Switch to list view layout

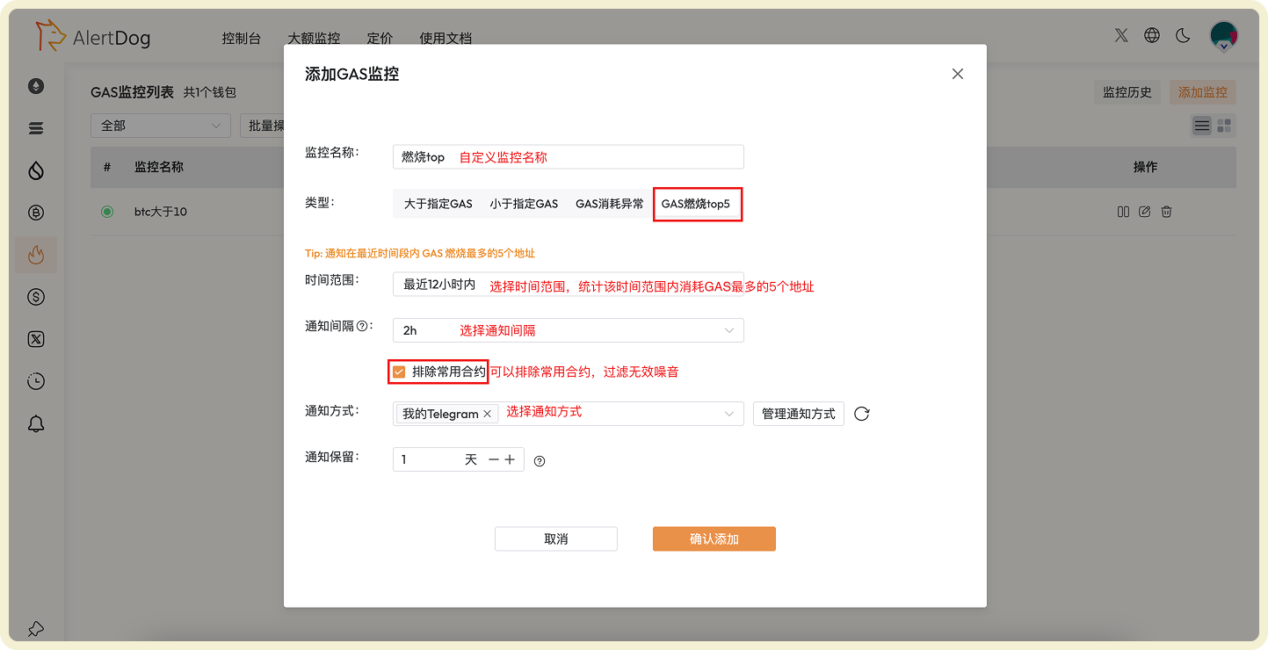pos(1202,126)
